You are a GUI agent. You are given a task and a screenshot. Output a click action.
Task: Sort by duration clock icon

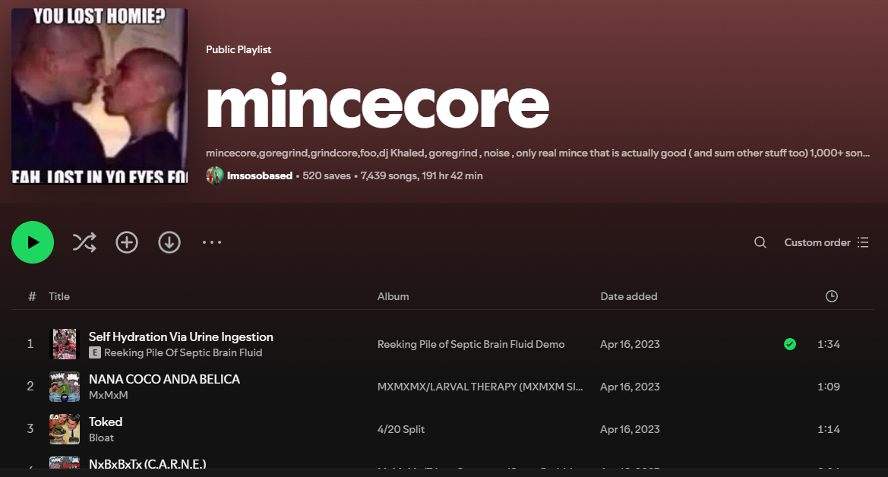click(x=831, y=296)
